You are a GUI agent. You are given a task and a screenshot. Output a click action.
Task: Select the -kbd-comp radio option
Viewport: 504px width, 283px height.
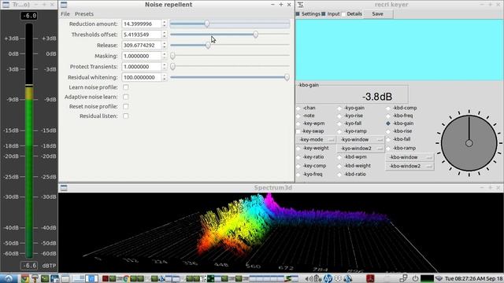coord(388,108)
